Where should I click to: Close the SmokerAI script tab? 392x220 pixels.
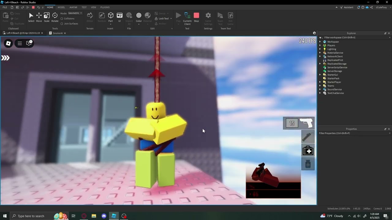pyautogui.click(x=65, y=33)
